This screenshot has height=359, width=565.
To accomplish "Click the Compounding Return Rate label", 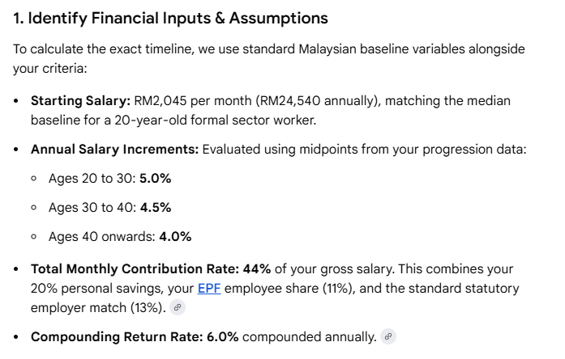I will pyautogui.click(x=117, y=336).
